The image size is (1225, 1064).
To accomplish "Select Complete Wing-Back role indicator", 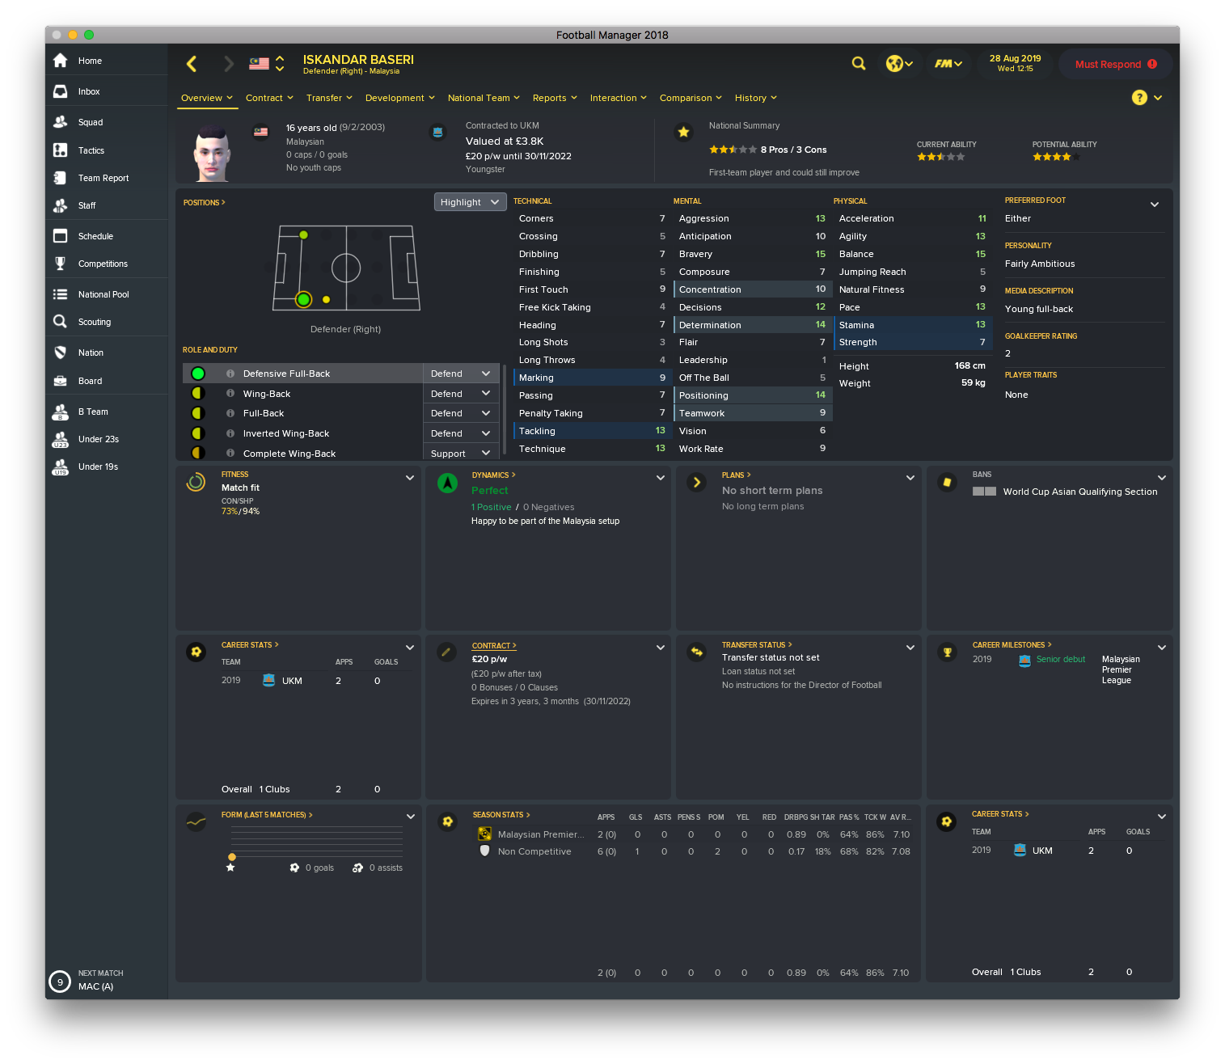I will click(198, 453).
